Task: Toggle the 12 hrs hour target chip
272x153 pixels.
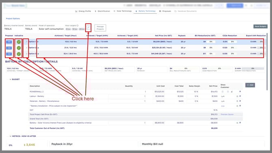Action: pos(75,29)
